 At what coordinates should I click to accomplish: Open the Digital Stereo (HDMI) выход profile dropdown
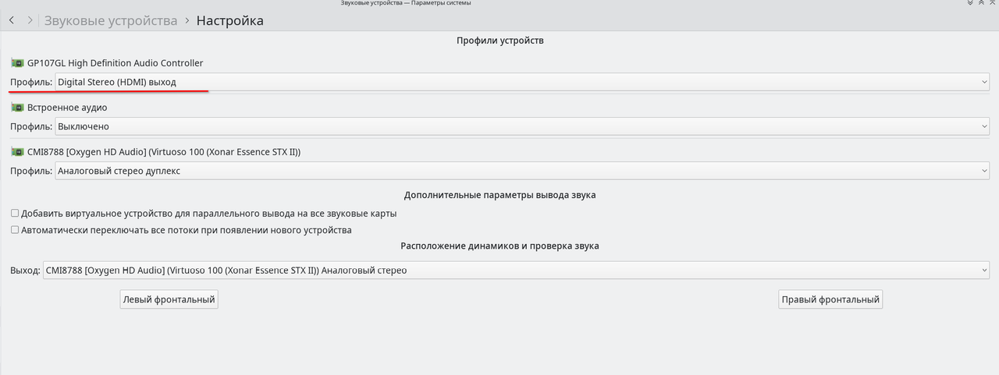point(522,82)
